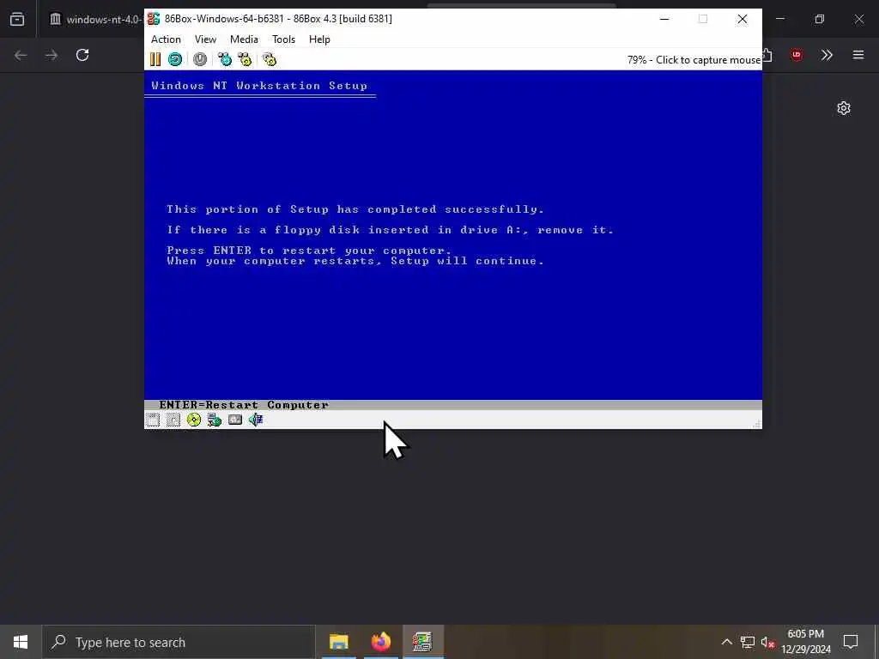Open the View menu in 86Box
The height and width of the screenshot is (659, 879).
205,39
